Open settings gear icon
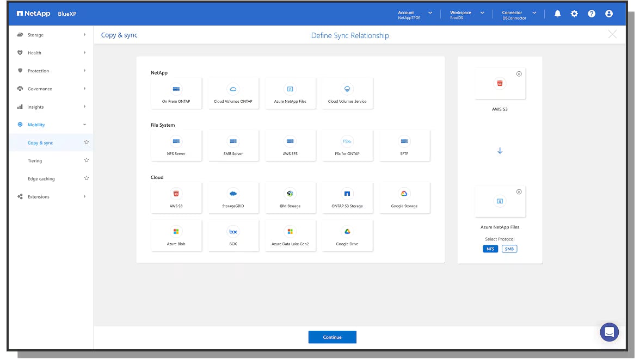Image resolution: width=640 pixels, height=359 pixels. (574, 14)
